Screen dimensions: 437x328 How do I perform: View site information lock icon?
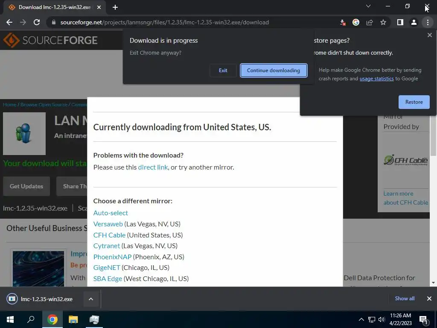click(x=54, y=22)
